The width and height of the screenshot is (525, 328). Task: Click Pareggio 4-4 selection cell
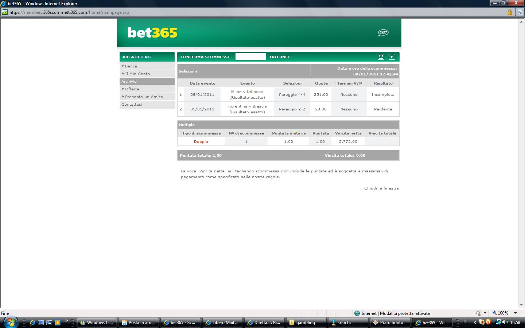point(292,94)
